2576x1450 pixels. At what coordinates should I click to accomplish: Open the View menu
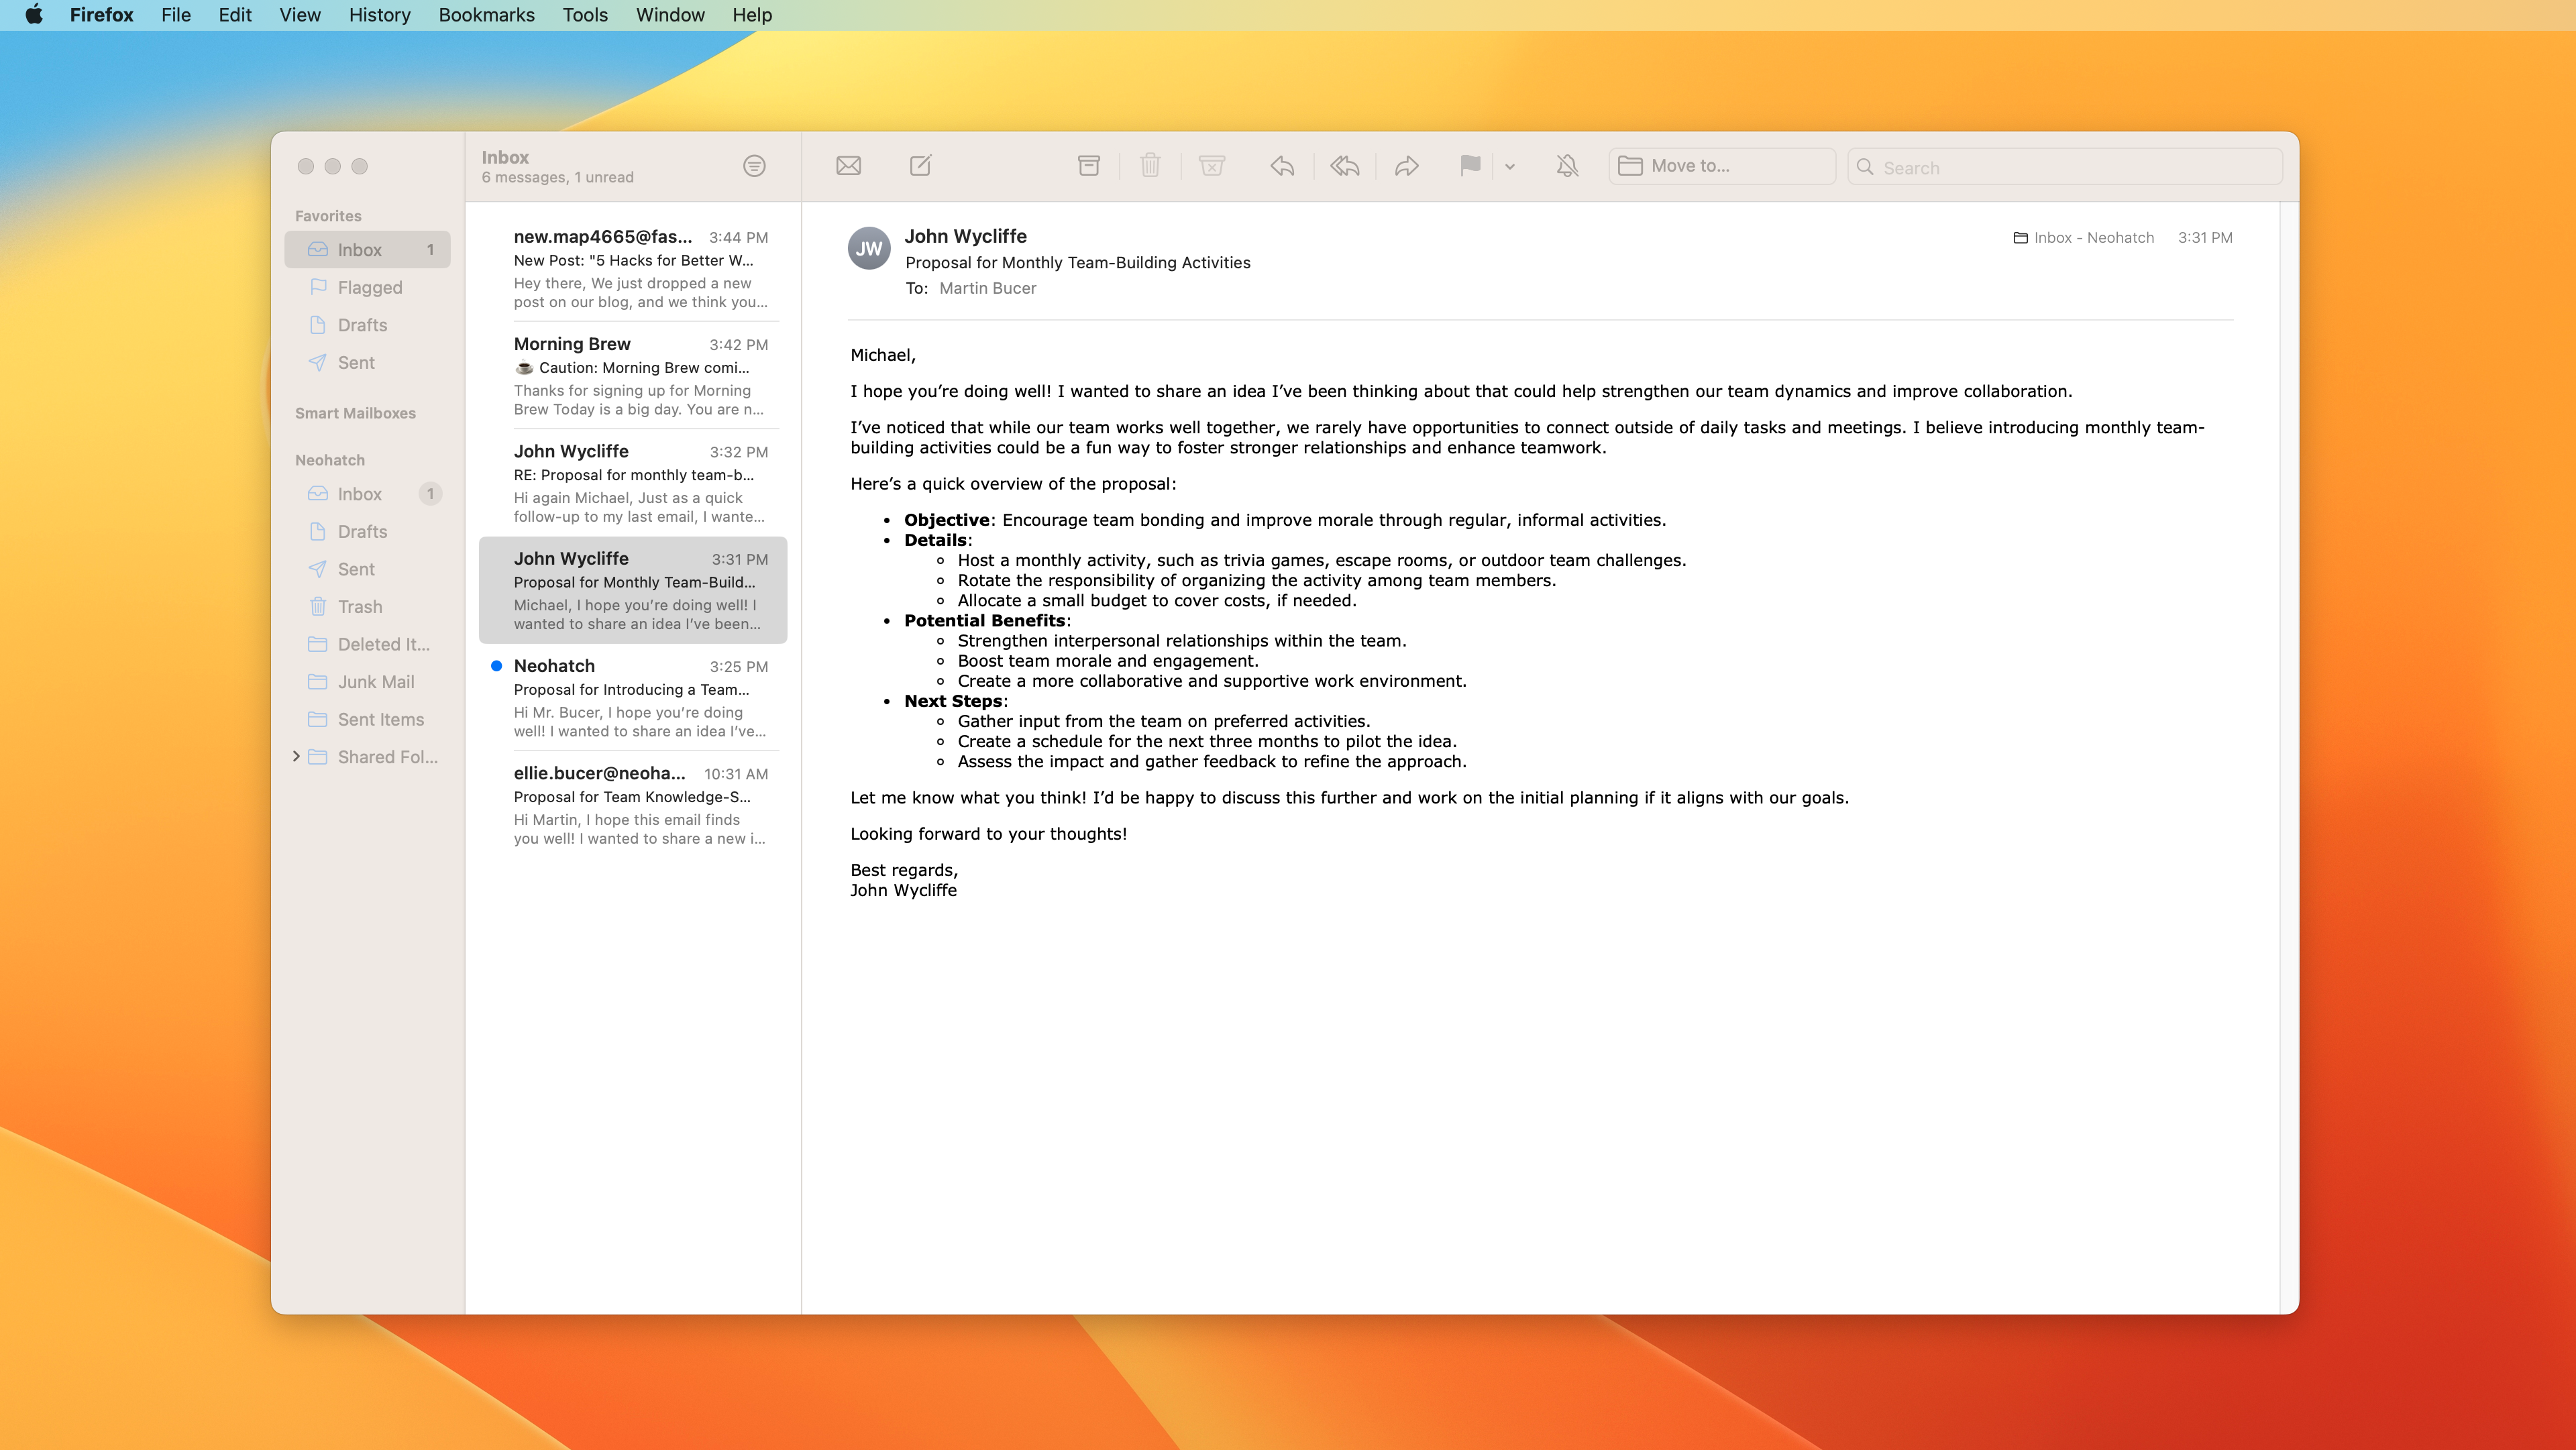(x=300, y=15)
